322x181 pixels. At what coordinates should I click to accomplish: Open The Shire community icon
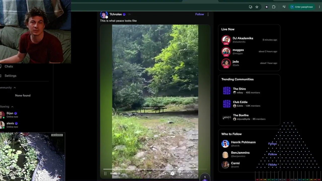click(227, 90)
